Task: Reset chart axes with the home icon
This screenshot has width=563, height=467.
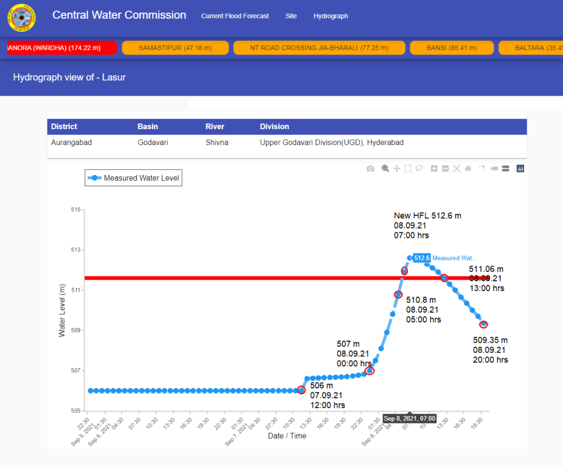Action: pos(468,169)
